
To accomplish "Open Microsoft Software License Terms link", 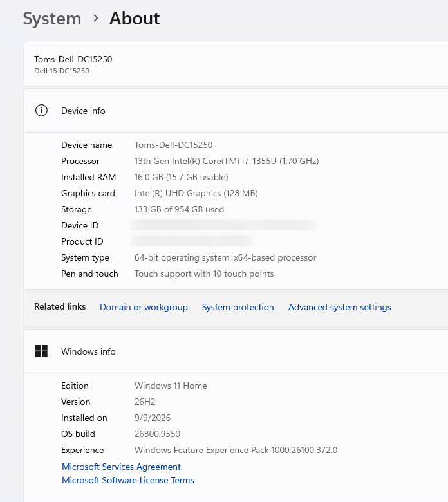I will [128, 480].
